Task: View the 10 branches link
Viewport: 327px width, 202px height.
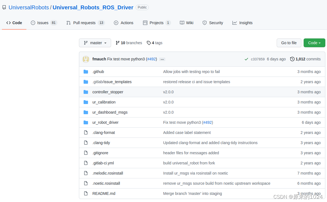Action: tap(129, 43)
